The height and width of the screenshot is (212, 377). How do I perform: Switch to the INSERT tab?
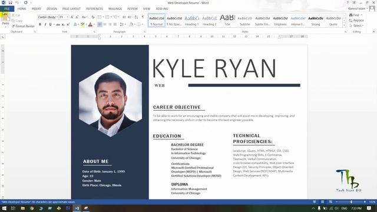point(37,9)
